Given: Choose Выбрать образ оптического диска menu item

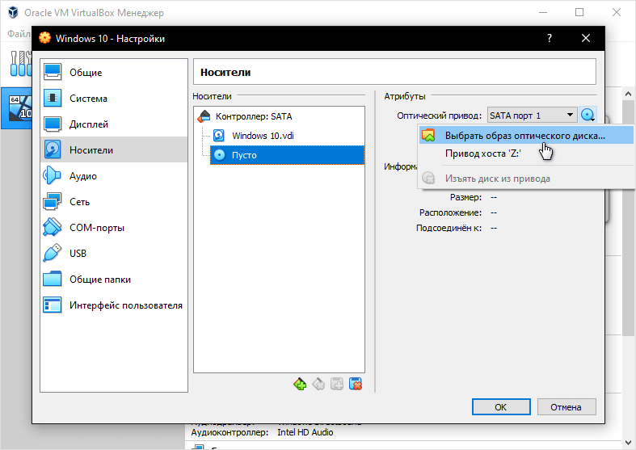Looking at the screenshot, I should (526, 136).
